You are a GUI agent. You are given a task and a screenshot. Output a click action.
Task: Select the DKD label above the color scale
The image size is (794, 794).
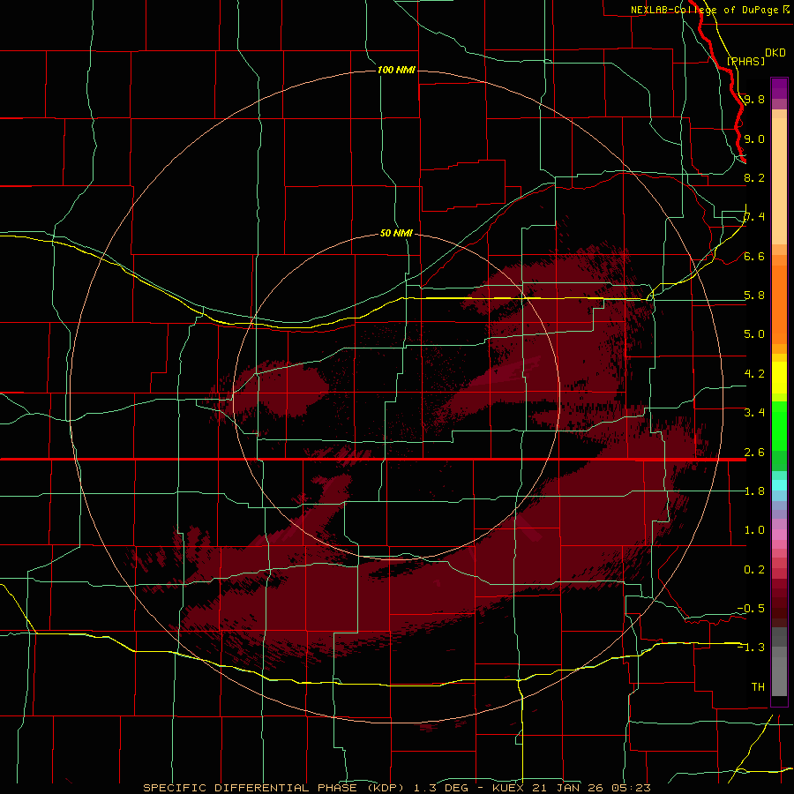coord(775,53)
